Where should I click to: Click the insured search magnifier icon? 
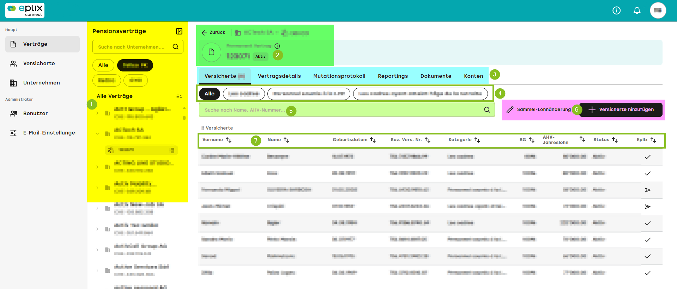487,110
